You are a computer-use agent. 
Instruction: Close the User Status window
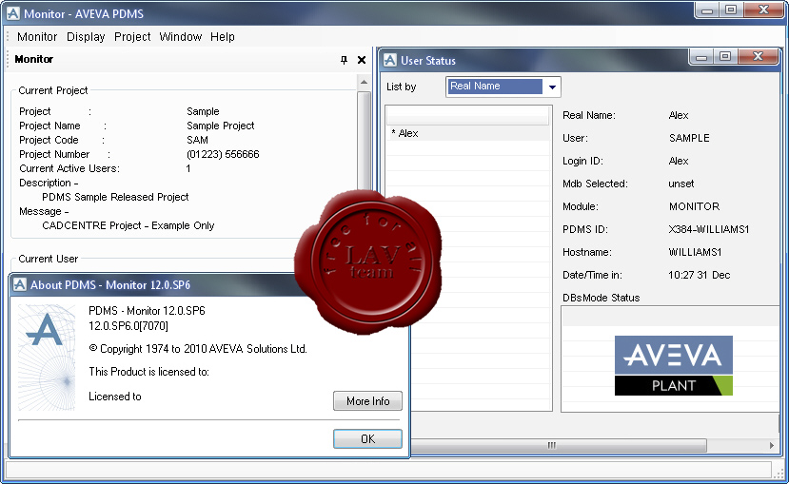tap(759, 56)
